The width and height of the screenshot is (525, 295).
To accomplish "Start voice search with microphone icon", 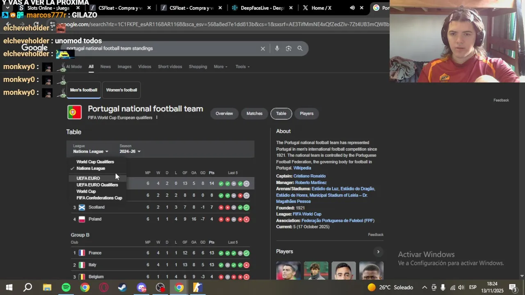I will tap(277, 48).
